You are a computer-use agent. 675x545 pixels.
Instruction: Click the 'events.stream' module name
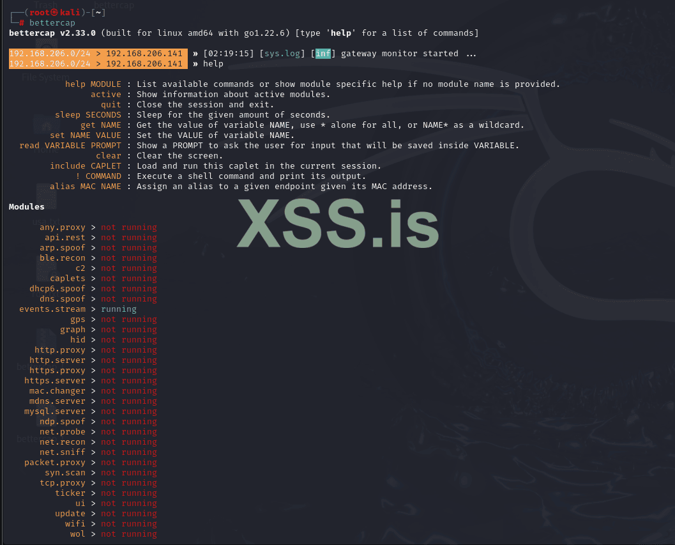pyautogui.click(x=52, y=309)
